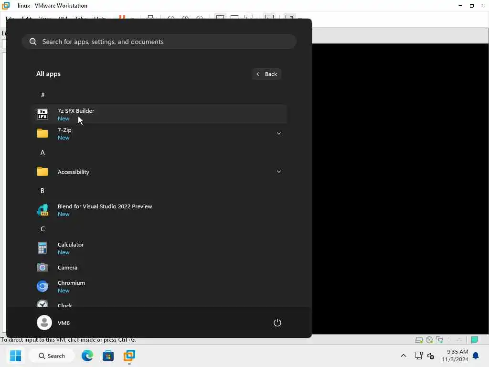Click the B letter section header
Screen dimensions: 489x367
click(x=43, y=191)
